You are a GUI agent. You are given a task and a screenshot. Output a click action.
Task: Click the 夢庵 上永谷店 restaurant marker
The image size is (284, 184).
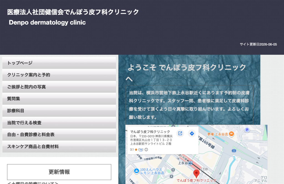pyautogui.click(x=231, y=134)
